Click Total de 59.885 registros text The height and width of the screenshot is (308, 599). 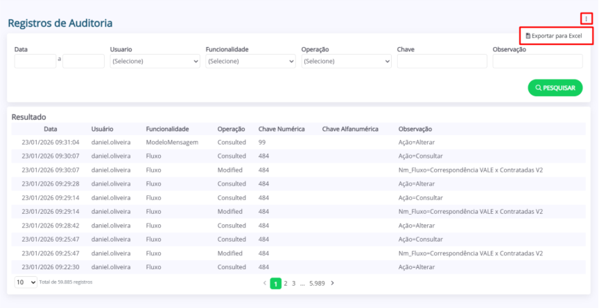66,282
